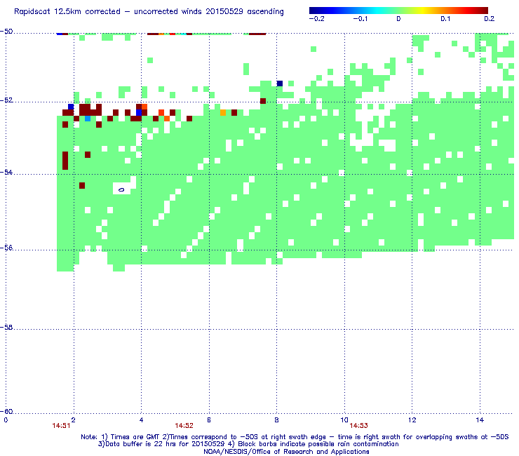Click the red time stamp '14:52'
This screenshot has width=519, height=456.
(x=184, y=426)
